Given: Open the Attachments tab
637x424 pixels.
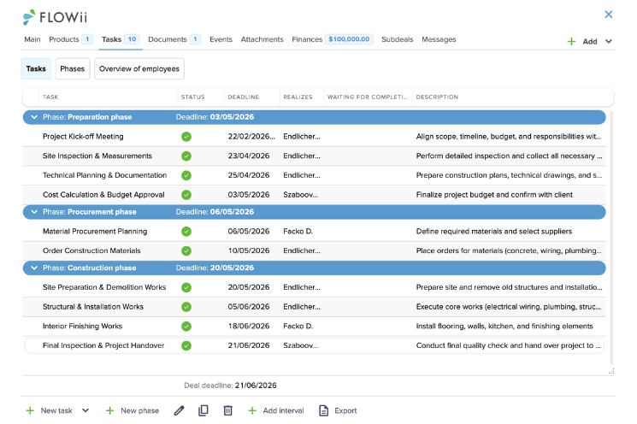Looking at the screenshot, I should [x=262, y=39].
